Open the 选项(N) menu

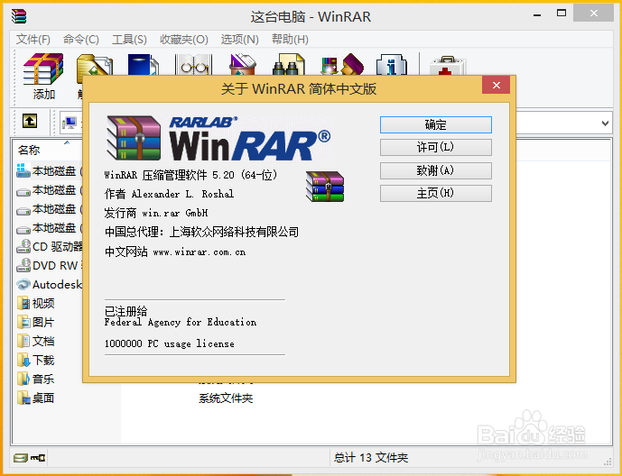[239, 39]
